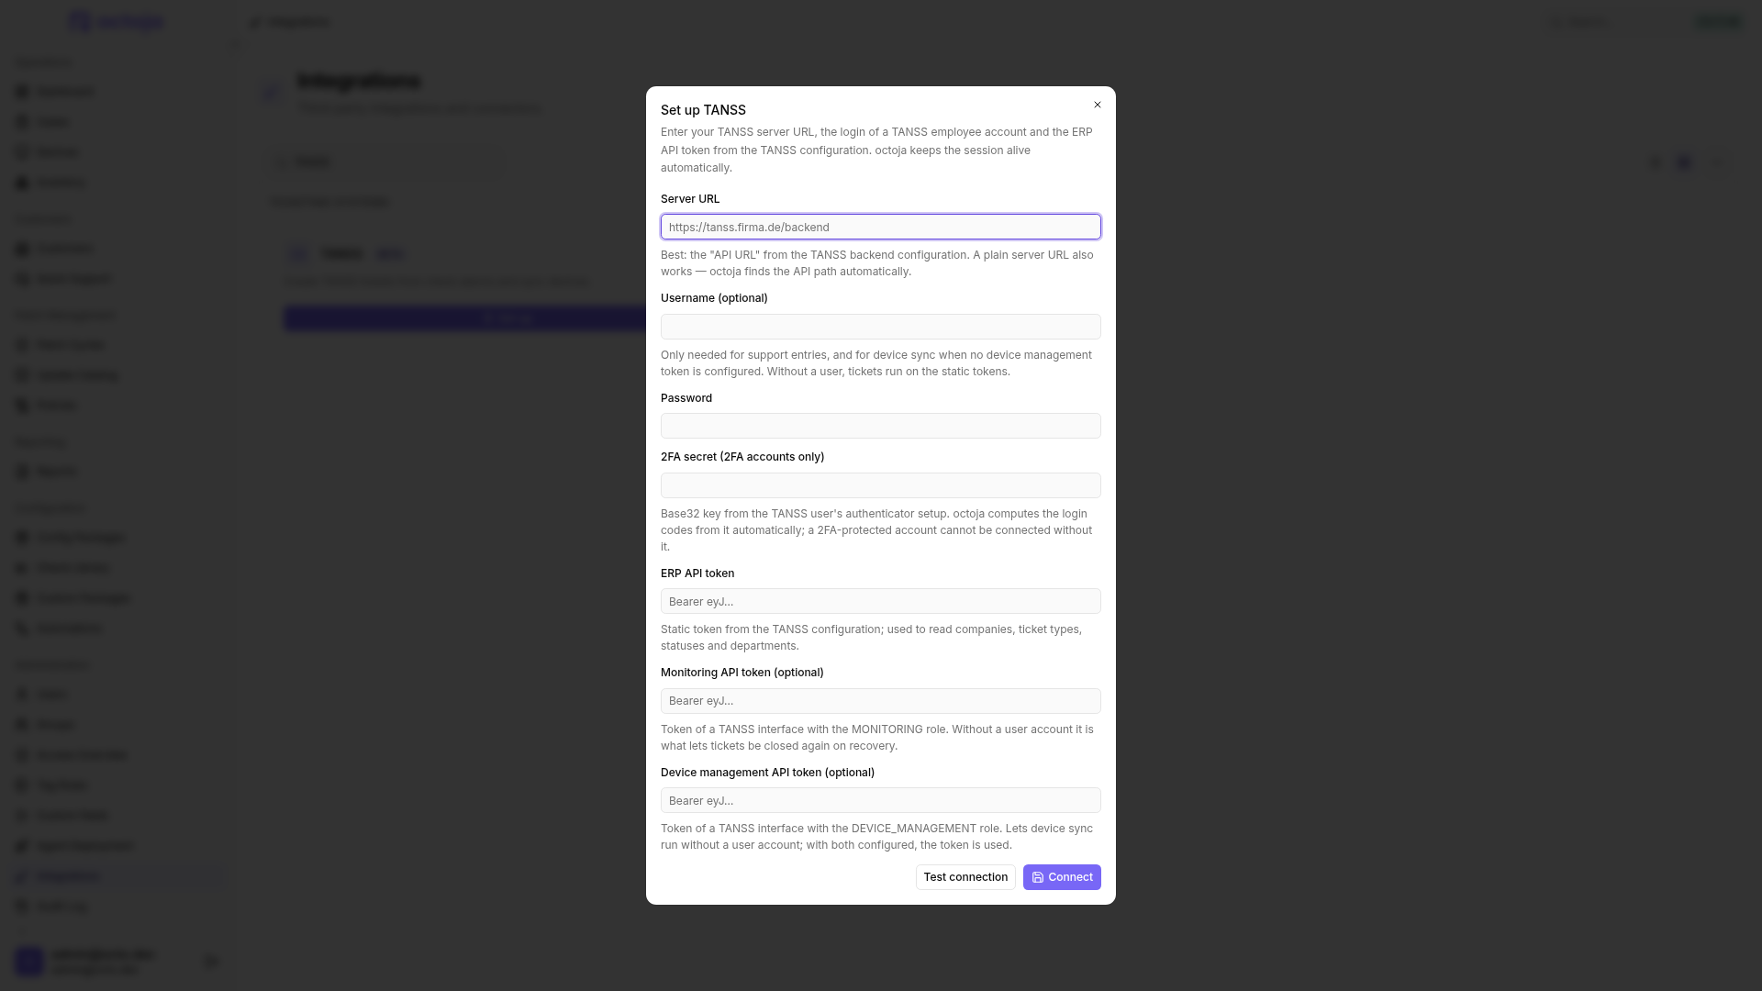Click the 'Monitoring API token (optional)' label
Screen dimensions: 1762x991
point(742,673)
